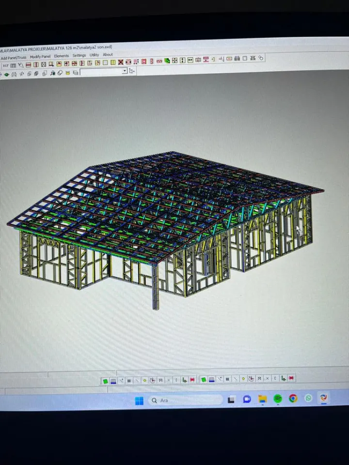Open Spotify from the taskbar

277,399
